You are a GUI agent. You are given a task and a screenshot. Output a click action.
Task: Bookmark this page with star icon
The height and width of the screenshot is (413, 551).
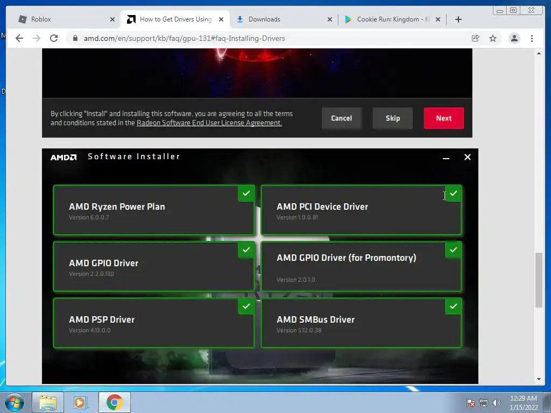493,38
